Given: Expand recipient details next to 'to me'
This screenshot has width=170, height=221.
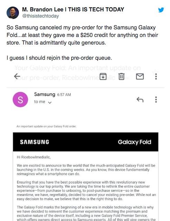Looking at the screenshot, I should (x=50, y=103).
